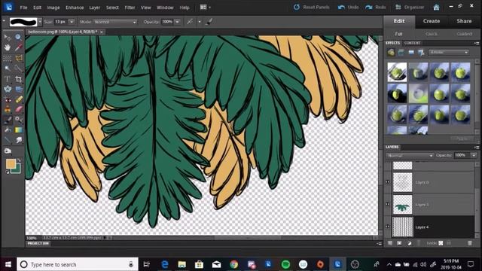
Task: Select the Horizontal Type tool
Action: pyautogui.click(x=8, y=79)
